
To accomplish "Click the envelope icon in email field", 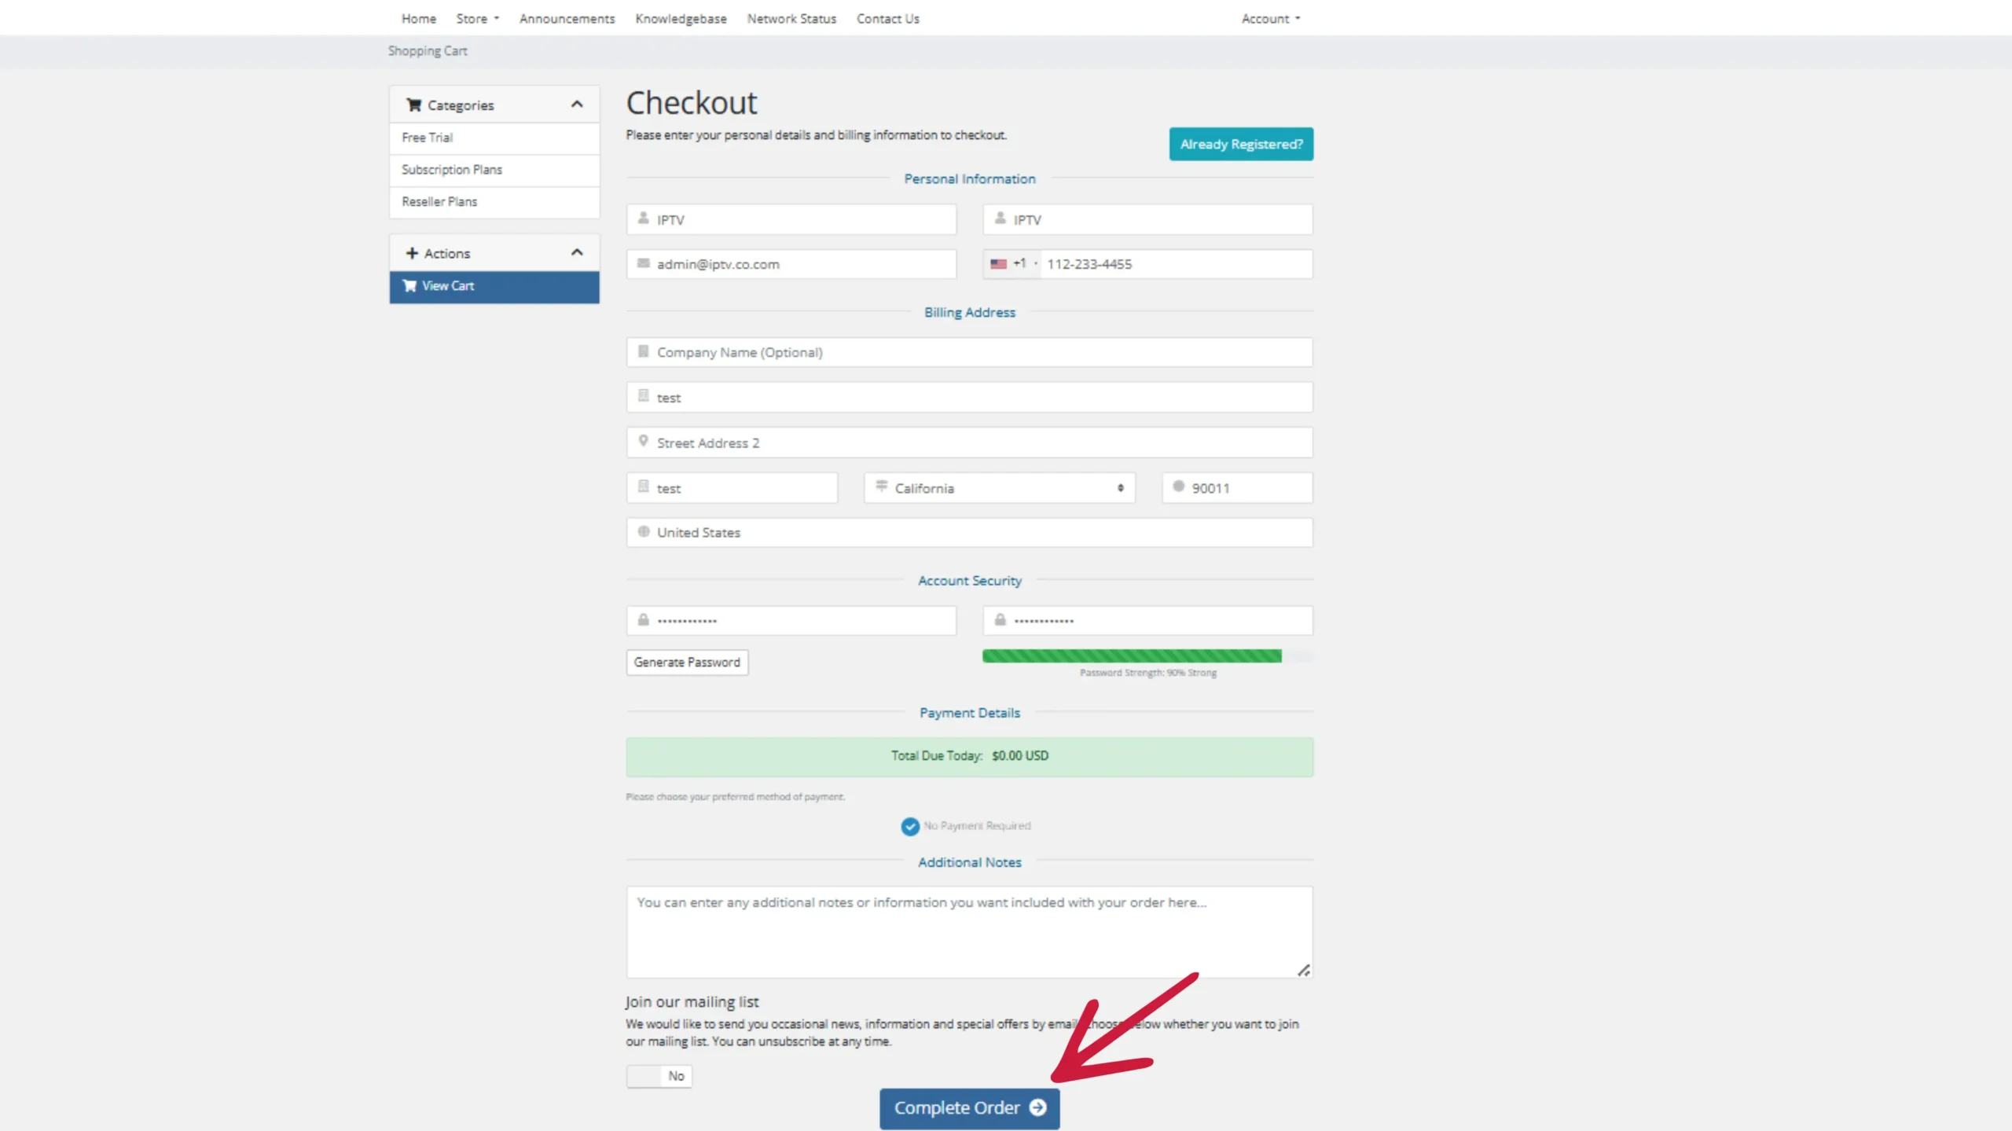I will [x=644, y=263].
